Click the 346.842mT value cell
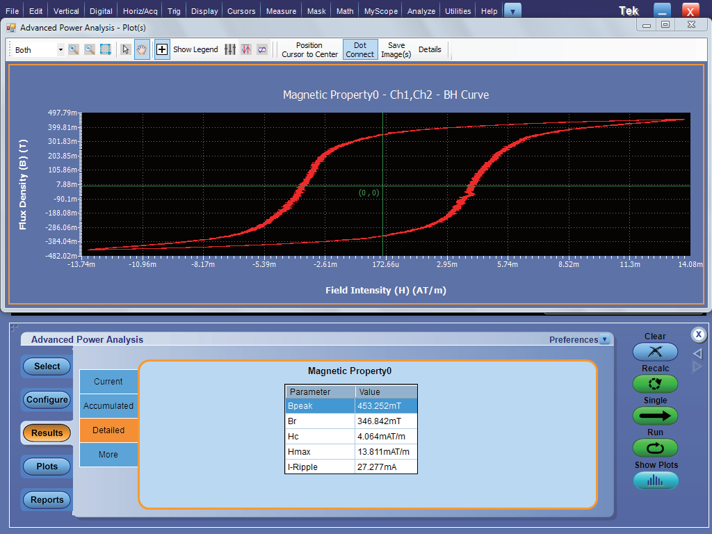 pos(386,421)
